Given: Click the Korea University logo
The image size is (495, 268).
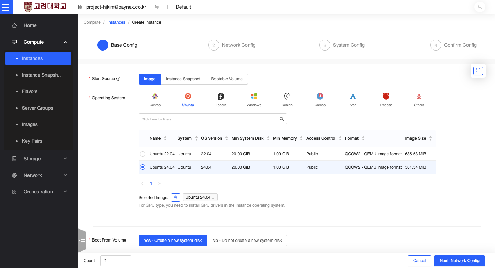Looking at the screenshot, I should pos(45,7).
